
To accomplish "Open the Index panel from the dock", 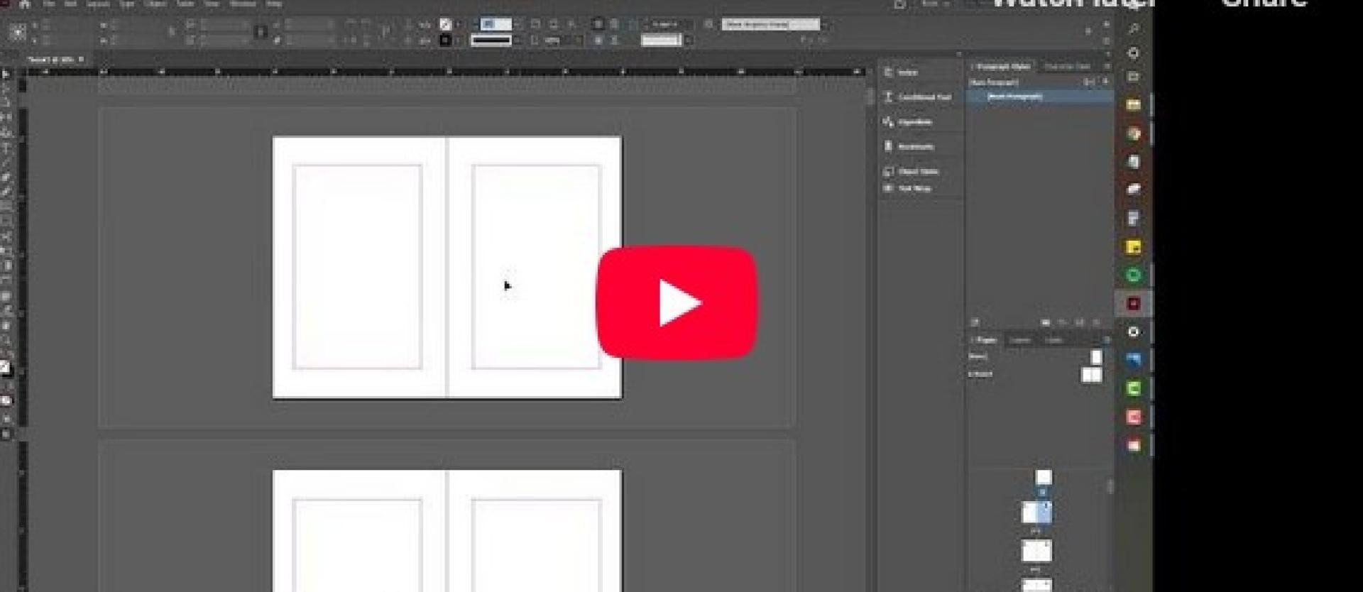I will 906,72.
